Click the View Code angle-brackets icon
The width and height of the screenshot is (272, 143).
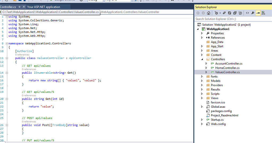pos(247,13)
